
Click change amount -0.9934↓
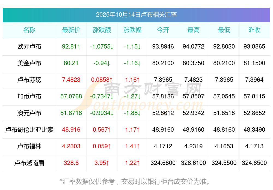pos(102,113)
